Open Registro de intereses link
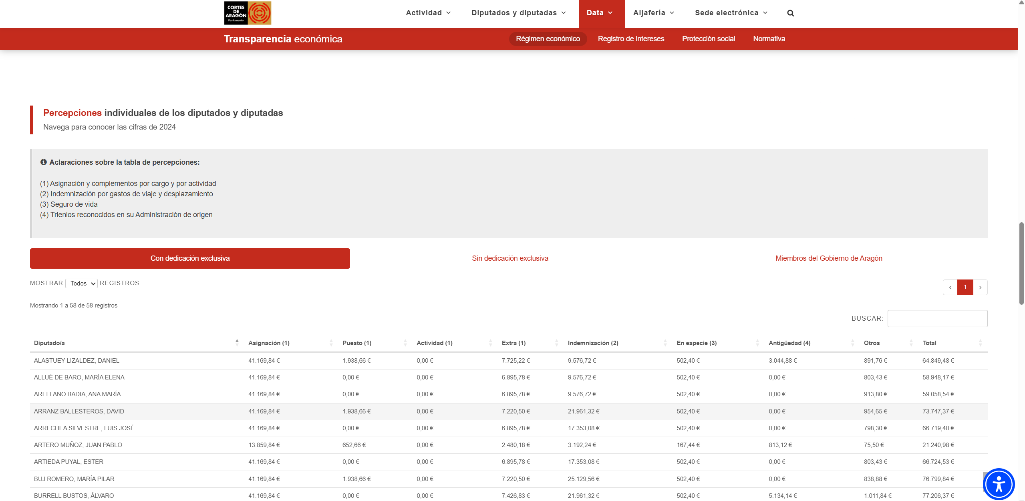1025x501 pixels. [631, 39]
